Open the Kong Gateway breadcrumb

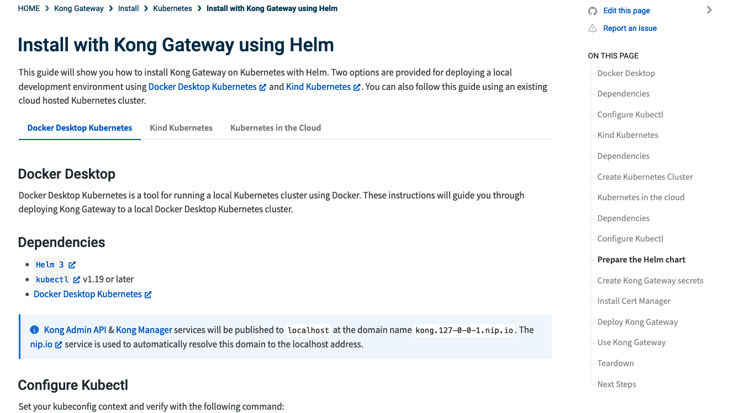[78, 8]
